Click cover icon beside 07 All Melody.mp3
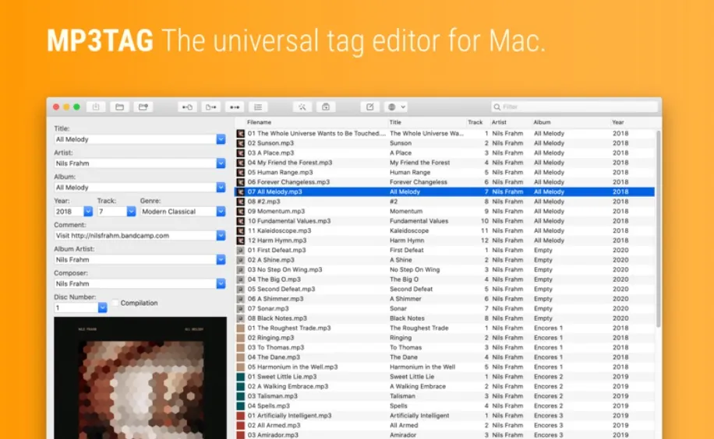714x439 pixels. tap(240, 192)
